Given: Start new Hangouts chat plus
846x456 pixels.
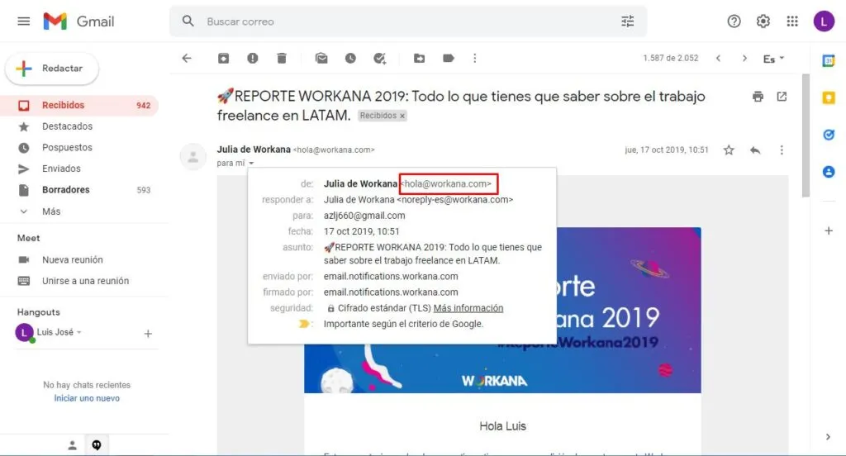Looking at the screenshot, I should [x=148, y=334].
